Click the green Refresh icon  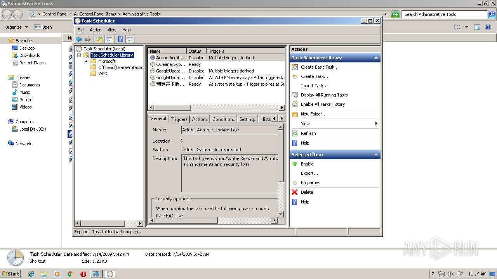coord(295,133)
